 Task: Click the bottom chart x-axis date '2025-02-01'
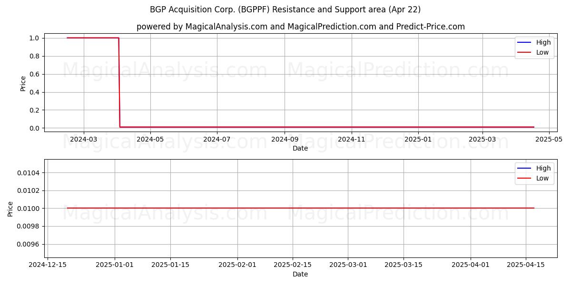coord(237,265)
